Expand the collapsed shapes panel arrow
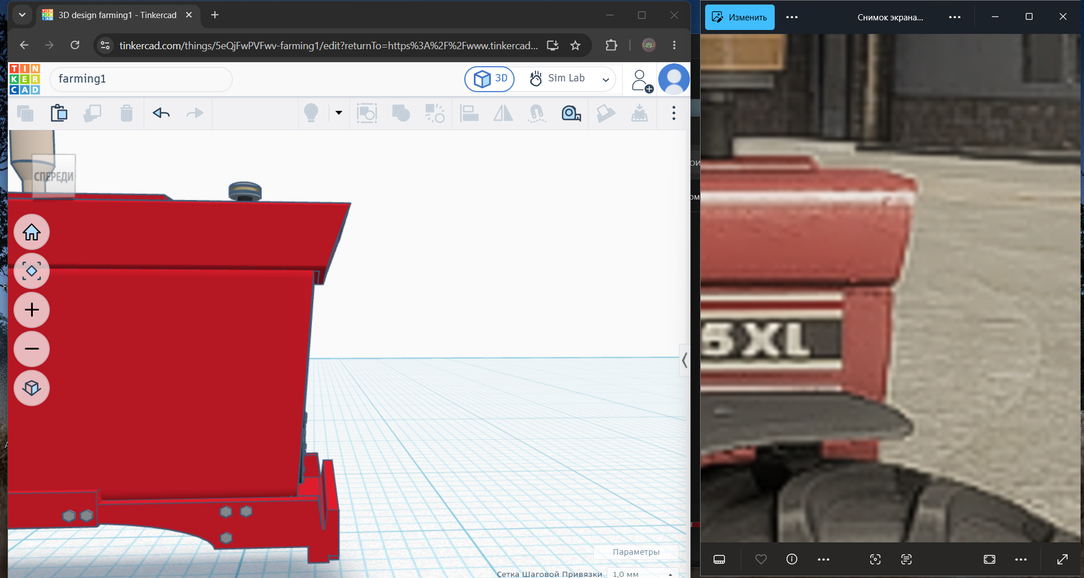This screenshot has height=578, width=1084. click(684, 360)
